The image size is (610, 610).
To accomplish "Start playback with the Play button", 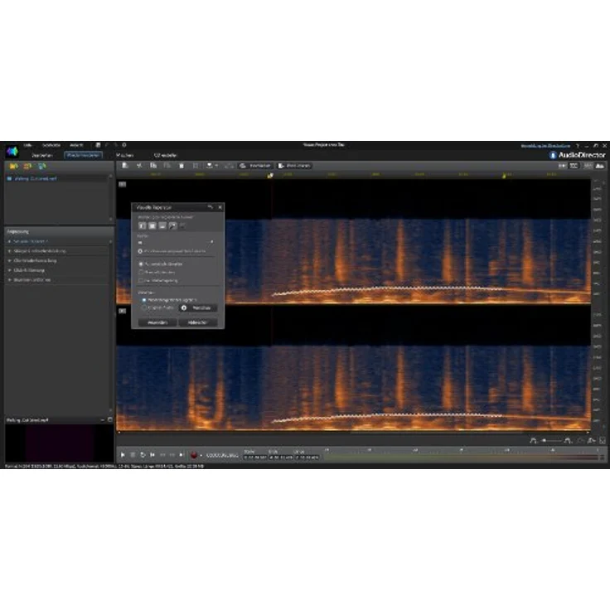I will coord(123,455).
